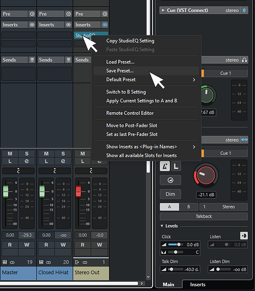Click Listen enable icon in Levels
The height and width of the screenshot is (291, 255).
point(244,236)
